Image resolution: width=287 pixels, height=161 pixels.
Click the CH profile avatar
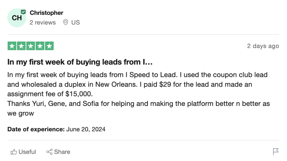(17, 18)
